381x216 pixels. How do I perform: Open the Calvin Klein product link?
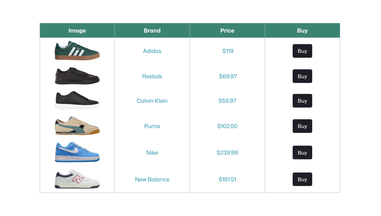point(152,101)
